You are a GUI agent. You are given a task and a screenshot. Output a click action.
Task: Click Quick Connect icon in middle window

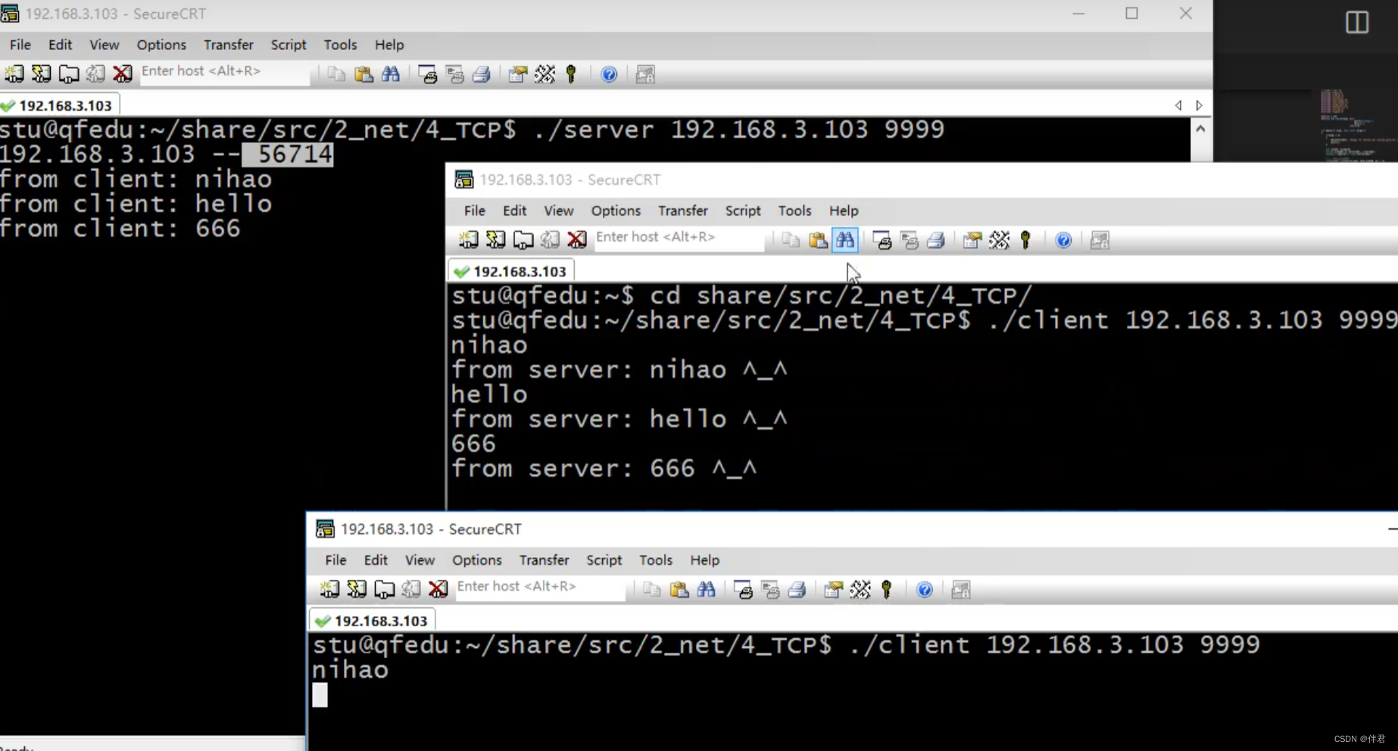[496, 240]
